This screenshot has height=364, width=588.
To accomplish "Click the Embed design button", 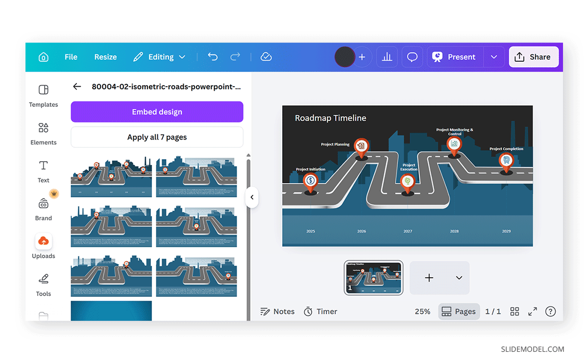I will click(x=157, y=112).
